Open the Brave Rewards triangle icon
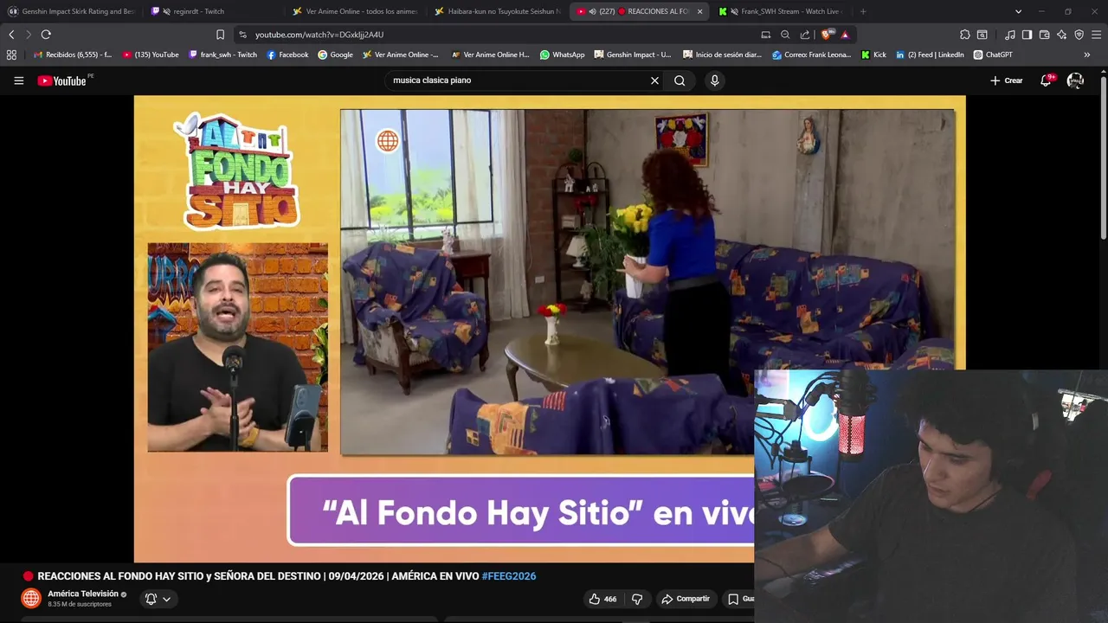 pos(845,35)
